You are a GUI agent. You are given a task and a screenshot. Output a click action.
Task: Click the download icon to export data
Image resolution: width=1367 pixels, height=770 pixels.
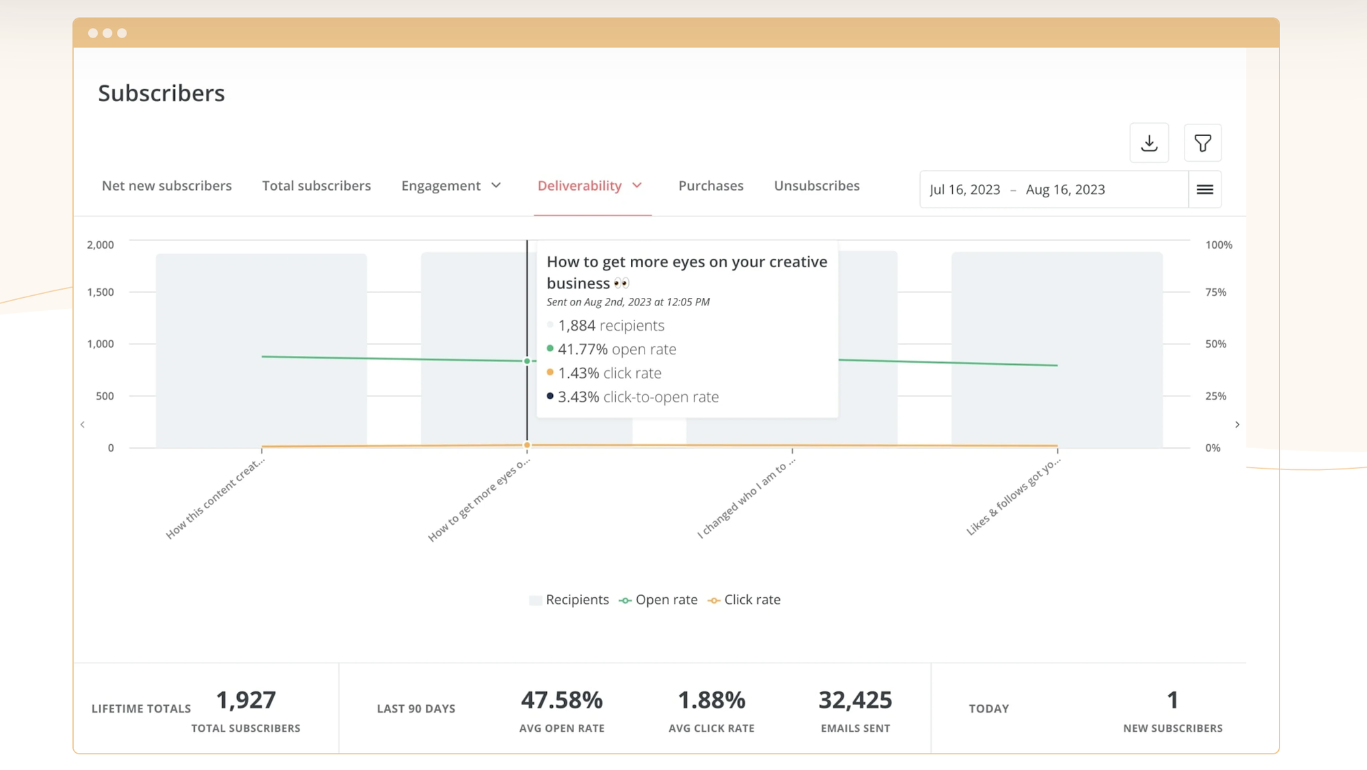(1149, 143)
